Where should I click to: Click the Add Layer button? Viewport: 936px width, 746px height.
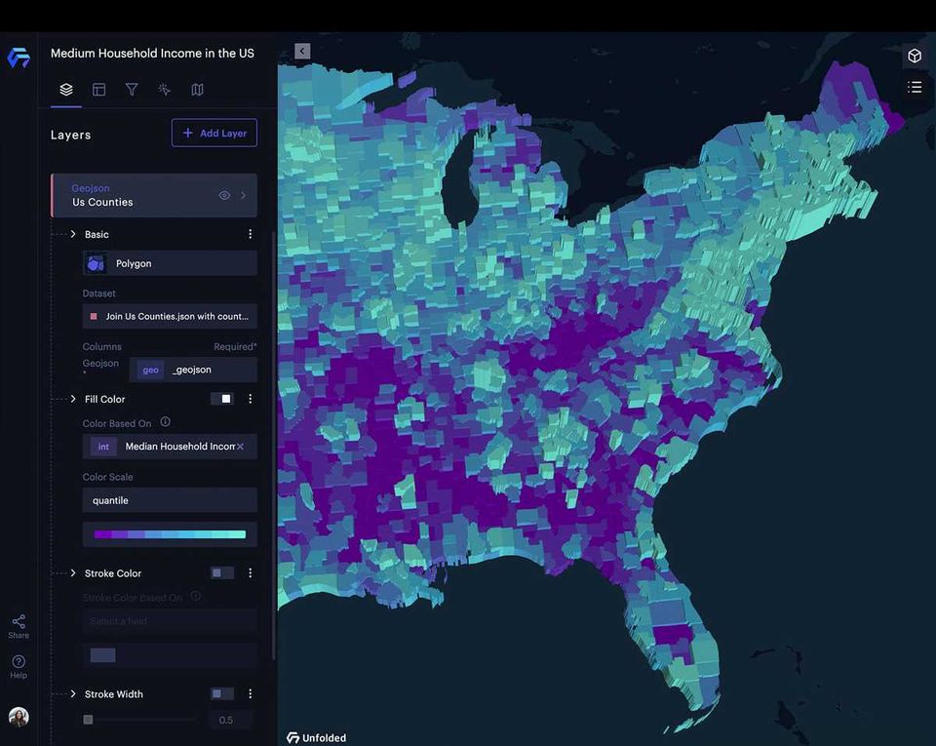(x=214, y=133)
